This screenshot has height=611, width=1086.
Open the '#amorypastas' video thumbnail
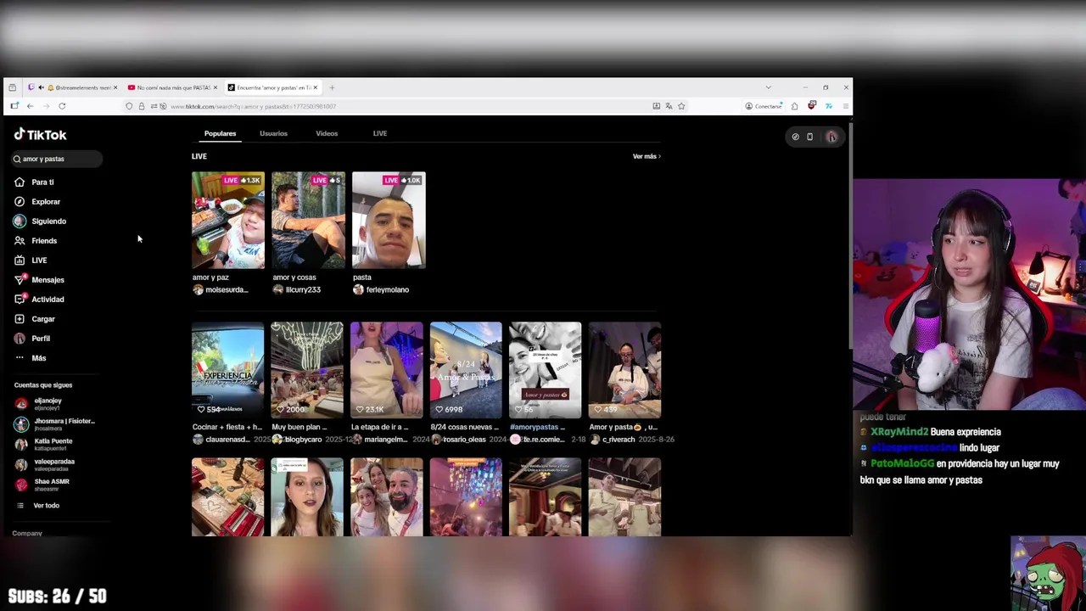coord(545,370)
